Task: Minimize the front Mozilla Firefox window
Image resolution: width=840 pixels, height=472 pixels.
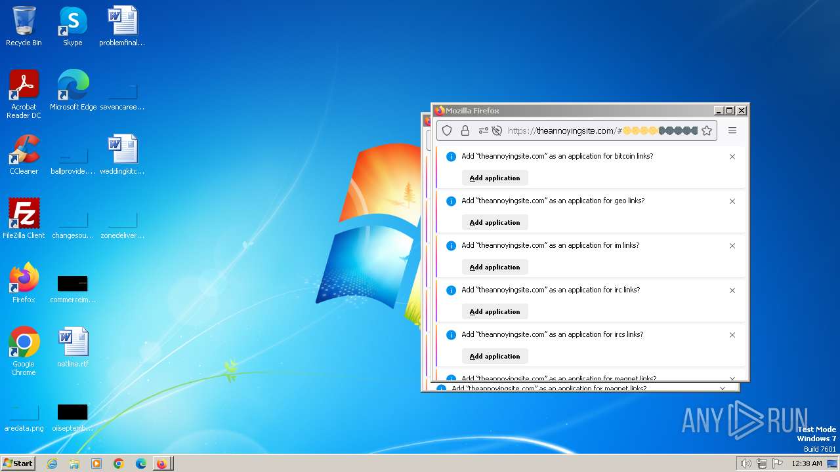Action: click(x=719, y=111)
